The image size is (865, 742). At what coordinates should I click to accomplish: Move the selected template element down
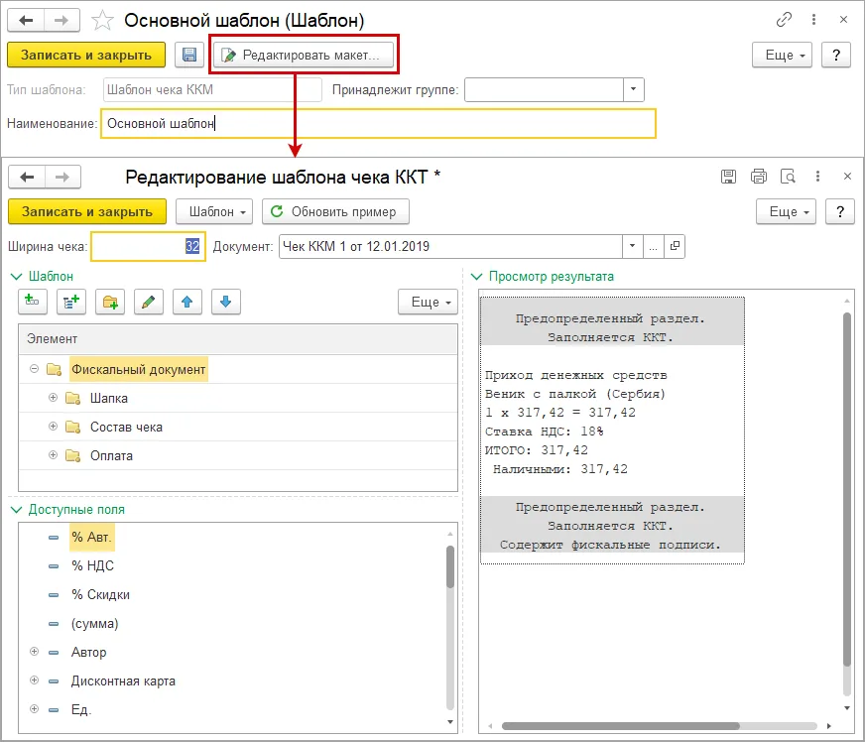(x=225, y=302)
